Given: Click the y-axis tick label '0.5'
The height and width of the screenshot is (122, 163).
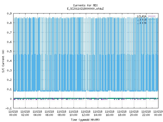Looking at the screenshot, I should pyautogui.click(x=9, y=51).
